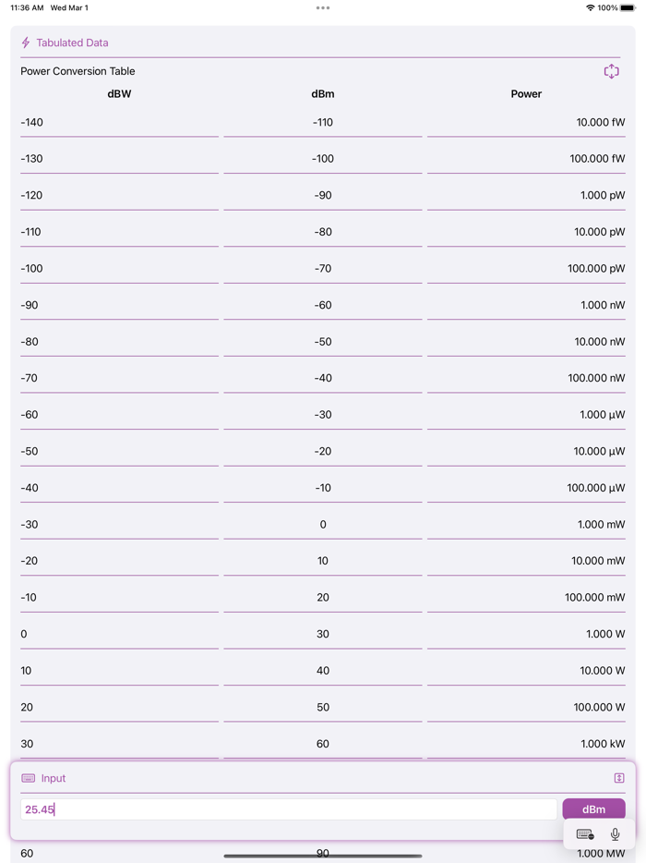Tap the Tabulated Data section title
The image size is (646, 863).
(72, 43)
